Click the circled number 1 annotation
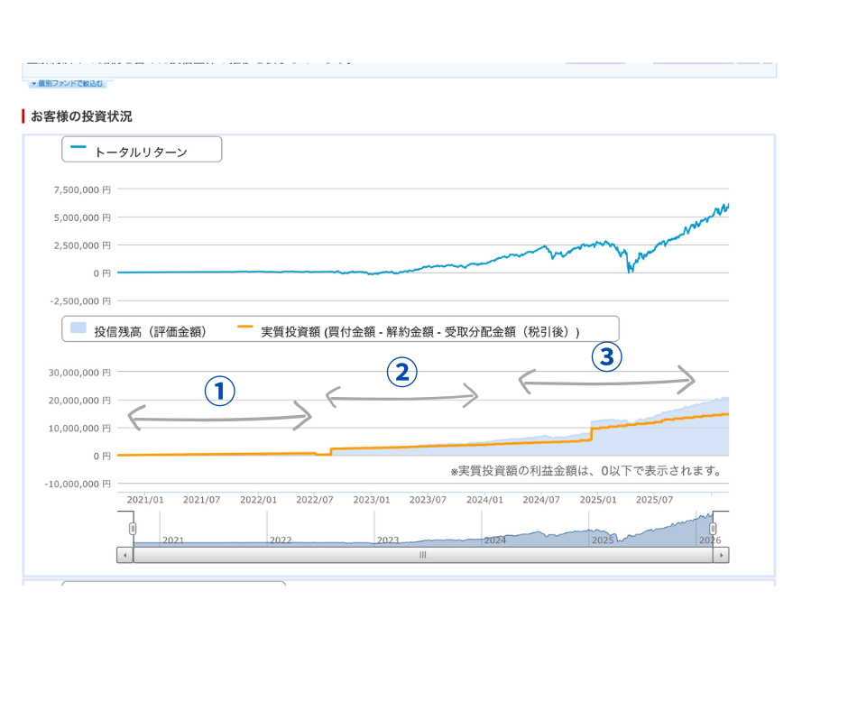This screenshot has height=711, width=848. [x=219, y=391]
